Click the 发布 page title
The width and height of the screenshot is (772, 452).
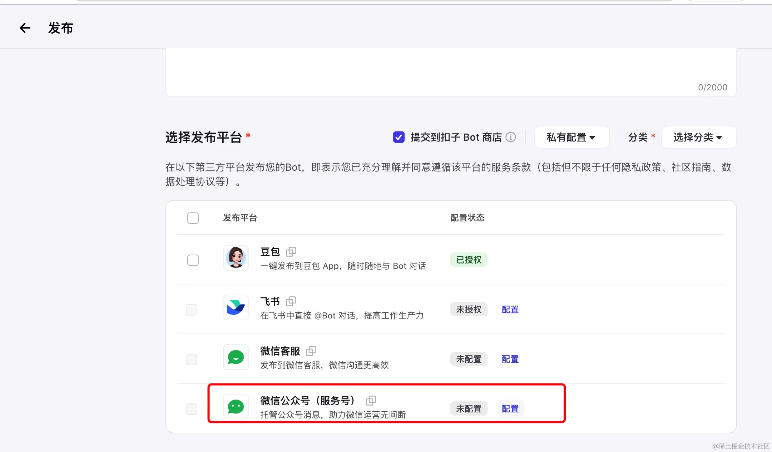[61, 28]
